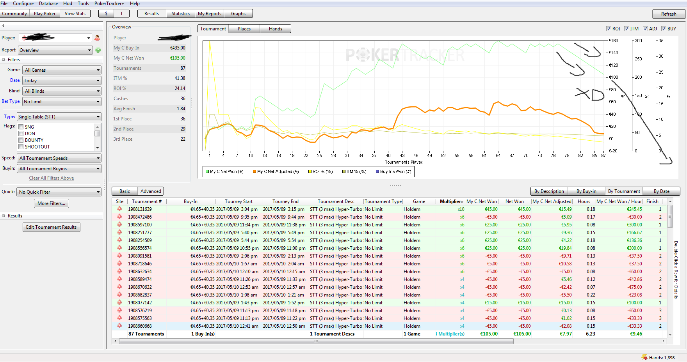Check the SNG flag checkbox

(21, 127)
